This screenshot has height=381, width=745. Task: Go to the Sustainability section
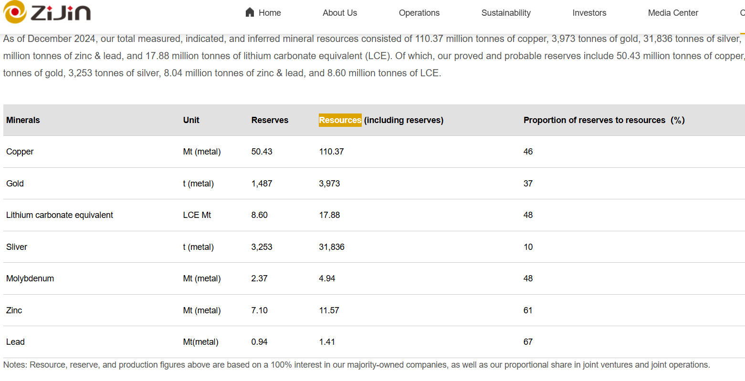click(x=505, y=13)
